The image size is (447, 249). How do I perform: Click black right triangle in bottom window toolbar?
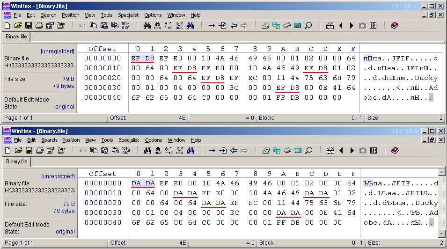(352, 151)
